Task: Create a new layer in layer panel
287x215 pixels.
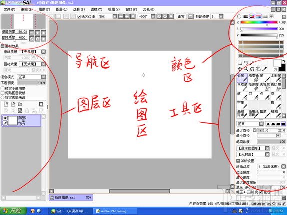Action: [x=6, y=104]
